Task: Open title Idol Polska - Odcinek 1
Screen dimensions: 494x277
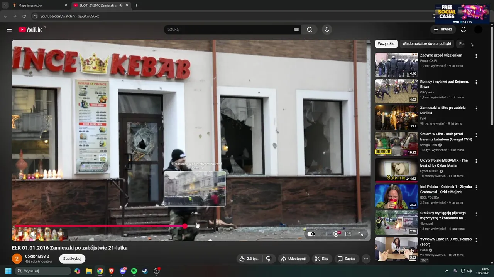Action: click(446, 189)
